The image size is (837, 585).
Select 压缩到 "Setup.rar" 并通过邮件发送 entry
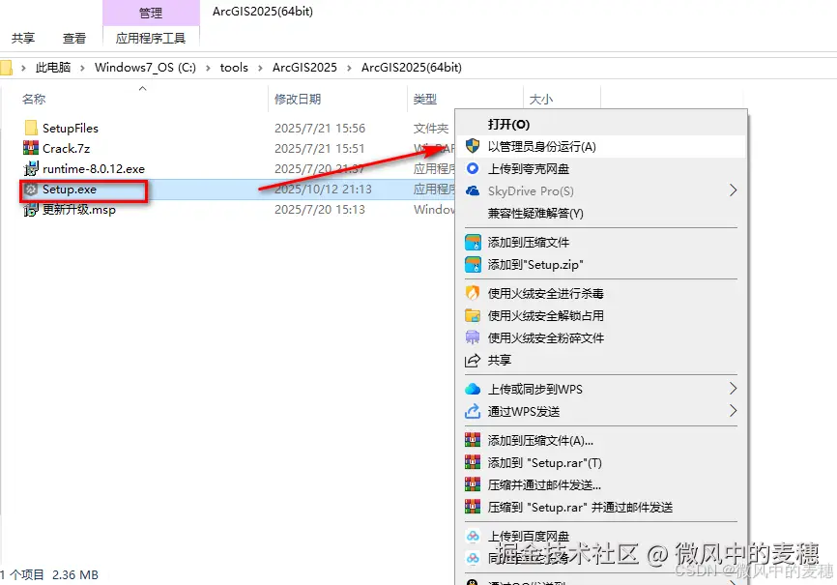click(580, 507)
